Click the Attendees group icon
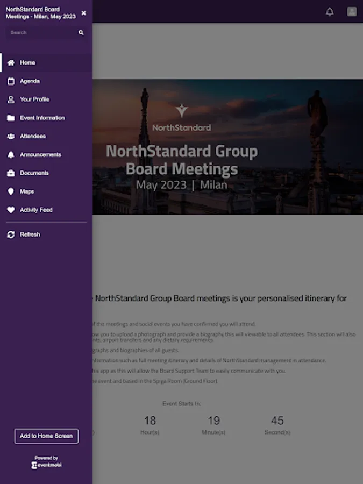Image resolution: width=363 pixels, height=484 pixels. pos(11,137)
